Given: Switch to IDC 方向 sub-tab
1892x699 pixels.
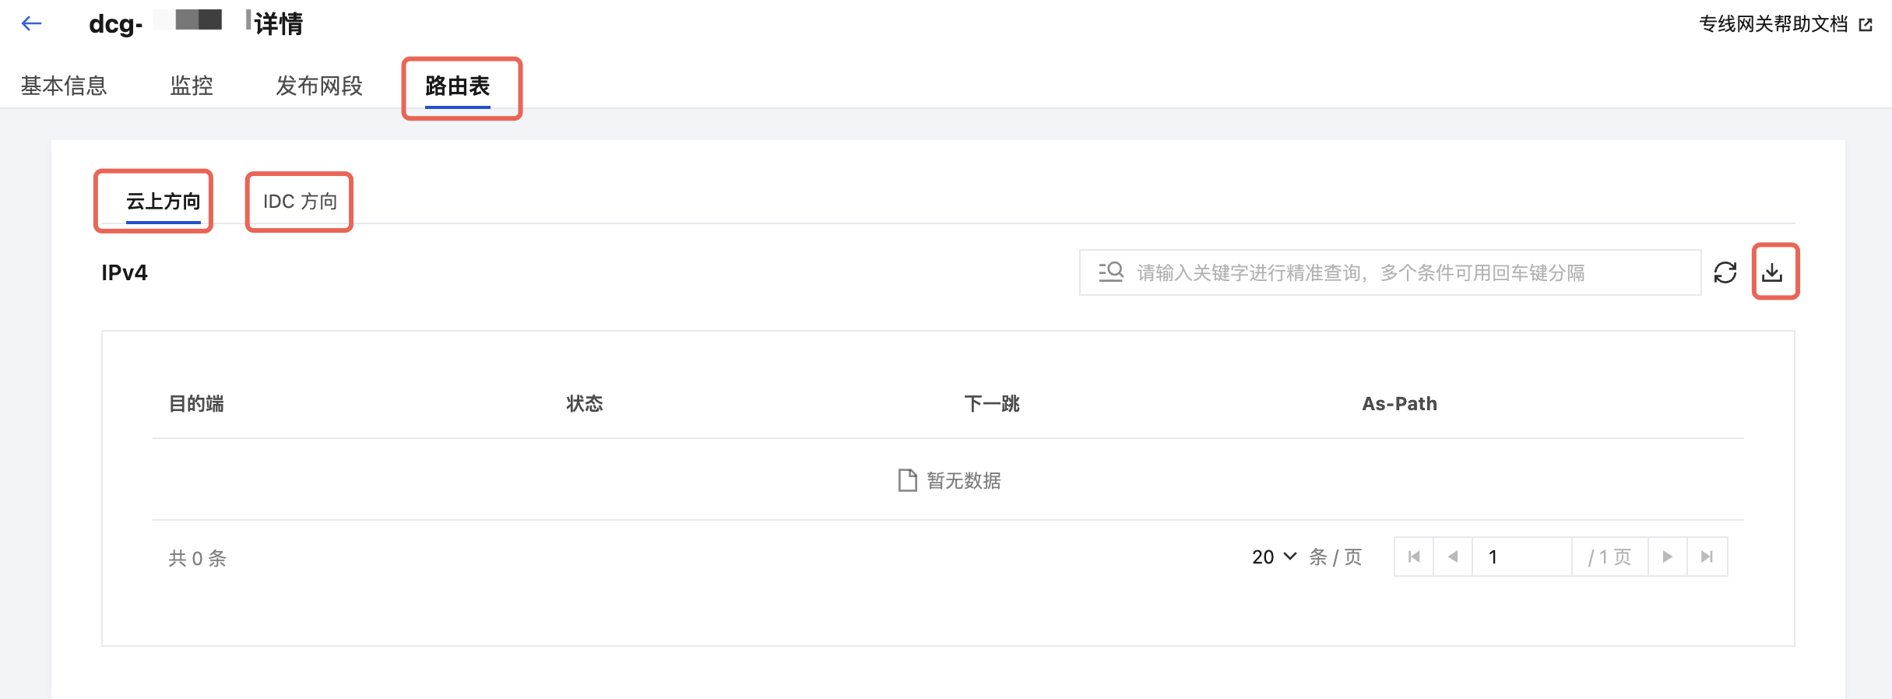Looking at the screenshot, I should (x=300, y=202).
